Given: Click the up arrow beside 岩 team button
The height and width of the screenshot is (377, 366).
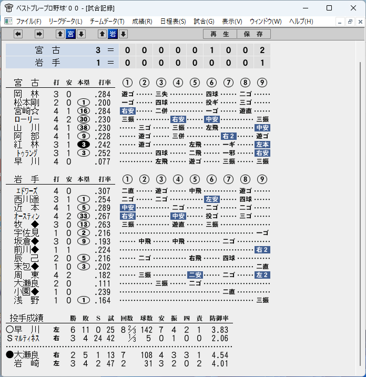Looking at the screenshot, I should tap(102, 34).
